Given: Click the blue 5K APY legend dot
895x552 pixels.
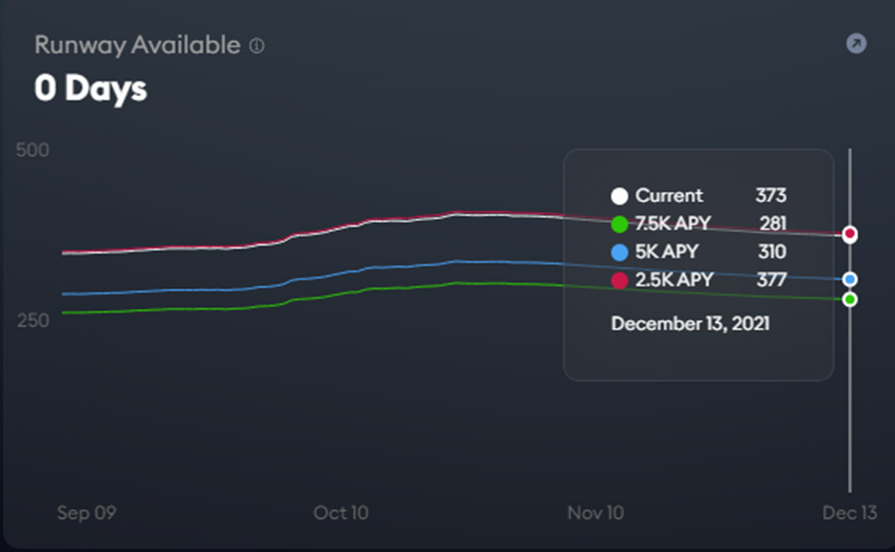Looking at the screenshot, I should pyautogui.click(x=620, y=253).
